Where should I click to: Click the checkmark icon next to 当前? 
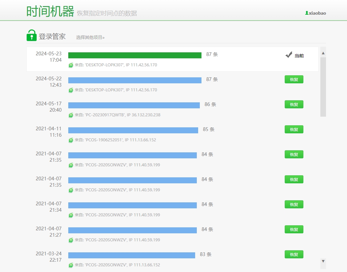click(289, 55)
